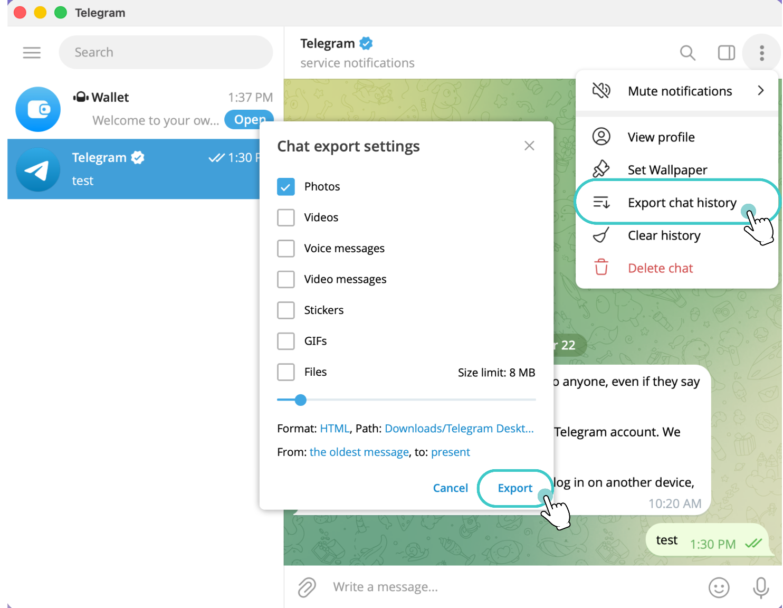The width and height of the screenshot is (783, 608).
Task: Open the emoji picker smiley icon
Action: coord(719,587)
